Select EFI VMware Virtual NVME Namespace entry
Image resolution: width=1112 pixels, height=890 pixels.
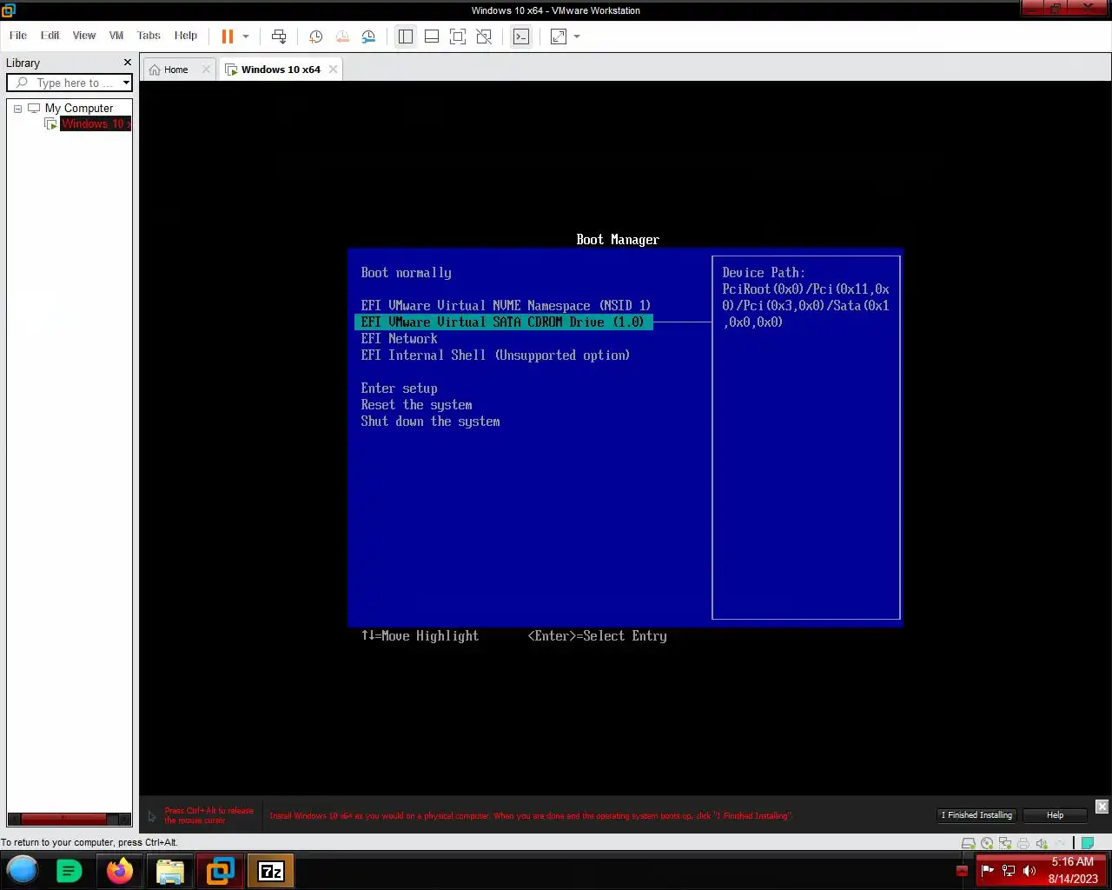506,306
